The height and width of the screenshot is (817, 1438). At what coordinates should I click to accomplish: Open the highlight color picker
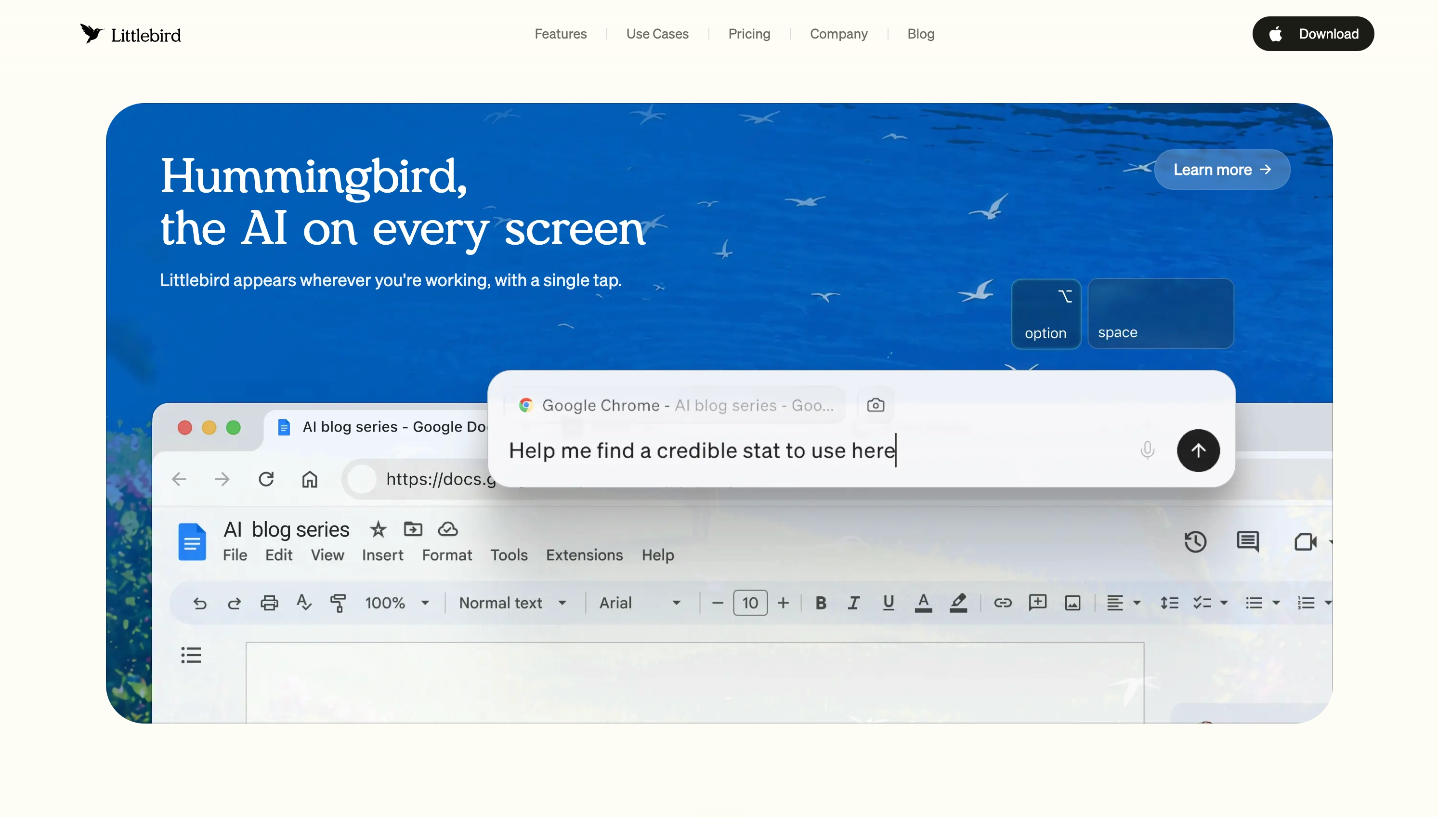click(958, 603)
